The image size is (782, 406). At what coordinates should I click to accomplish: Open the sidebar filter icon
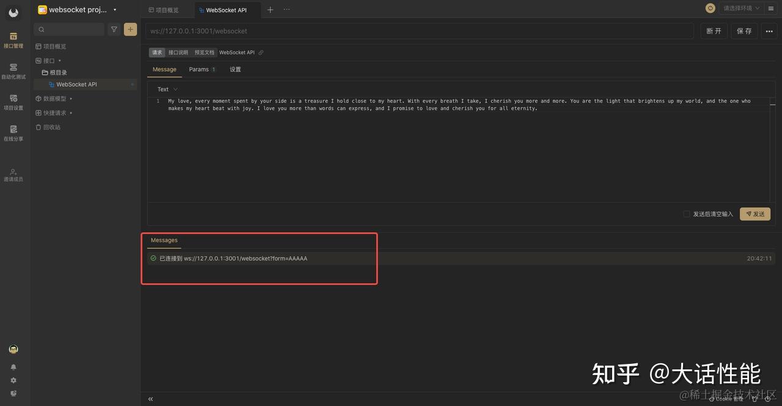pos(114,29)
